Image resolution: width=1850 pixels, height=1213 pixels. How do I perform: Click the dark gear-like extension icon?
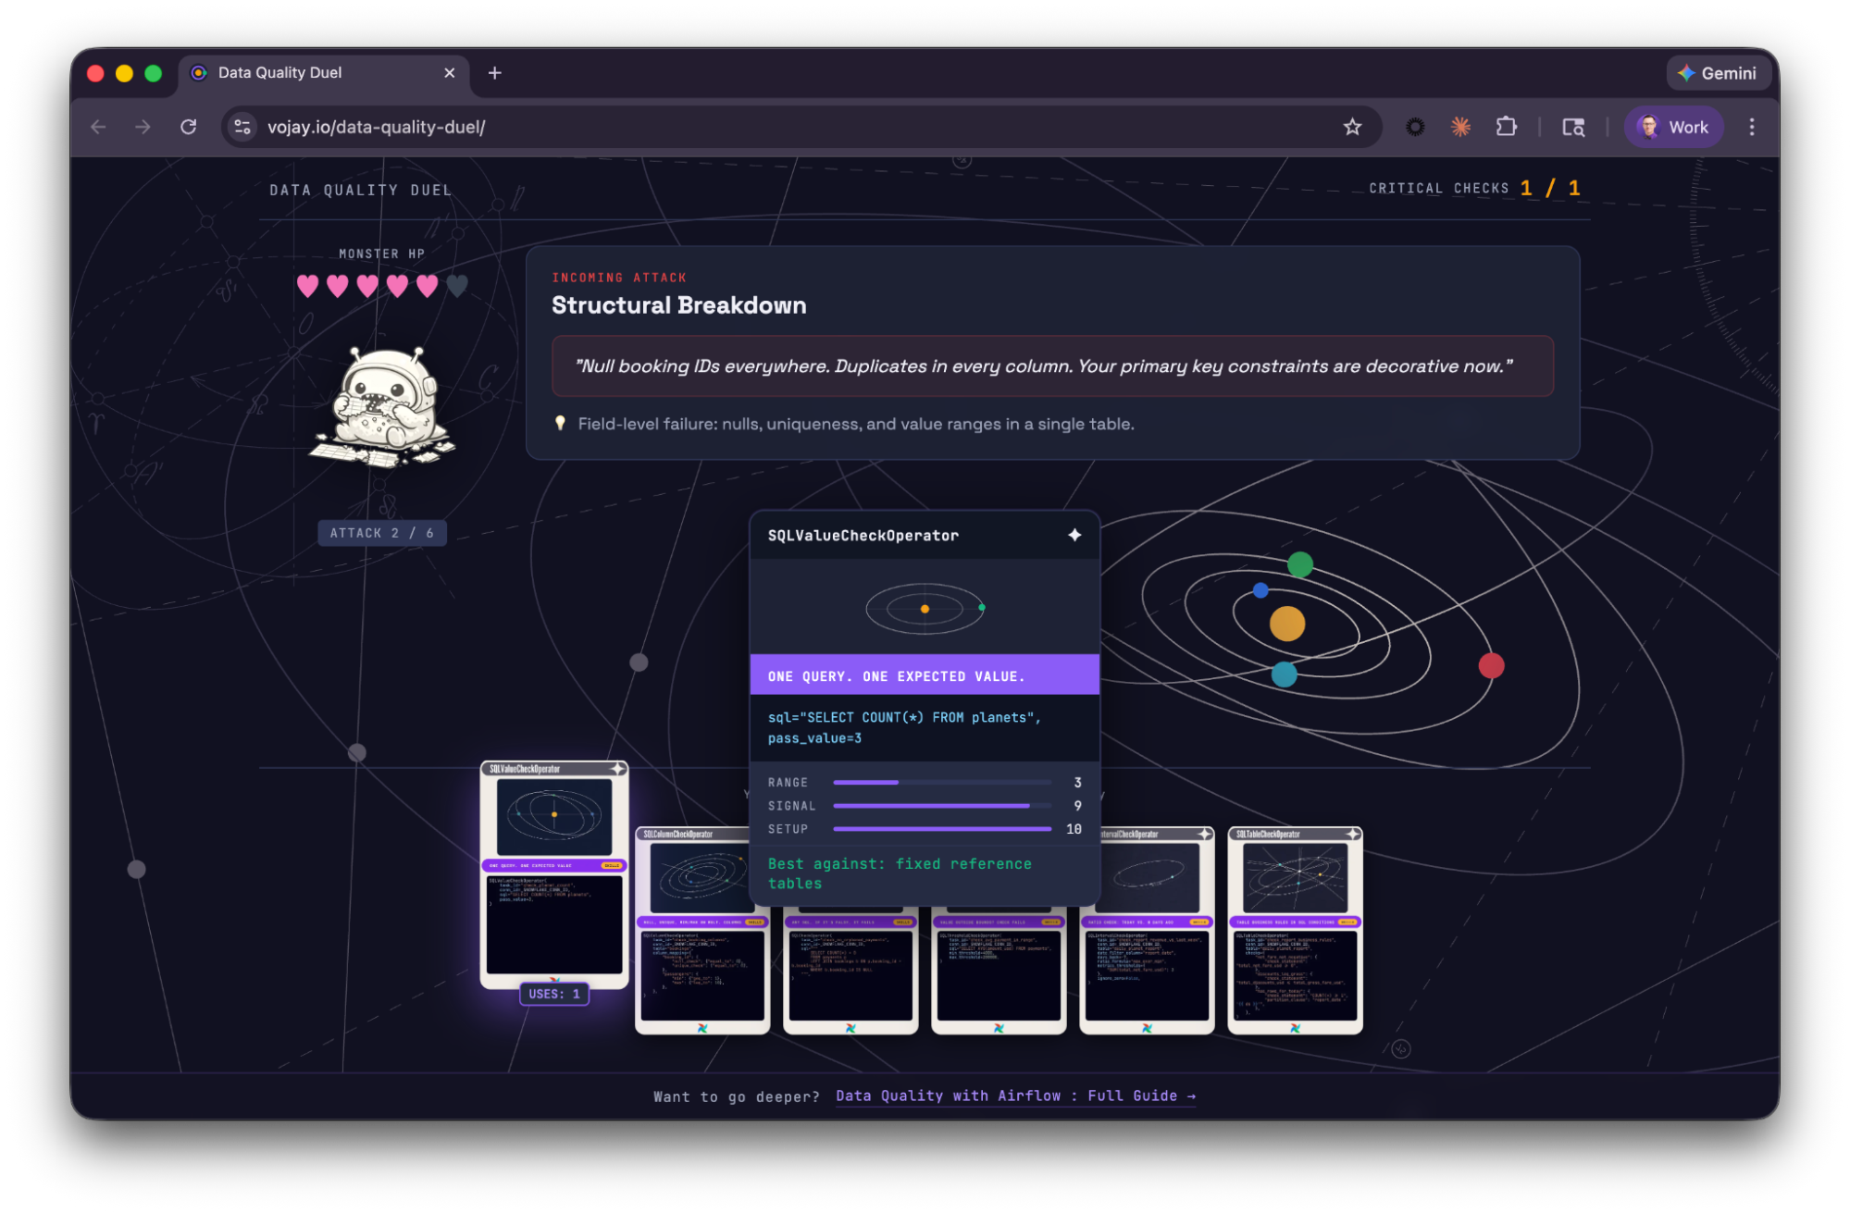pos(1415,127)
